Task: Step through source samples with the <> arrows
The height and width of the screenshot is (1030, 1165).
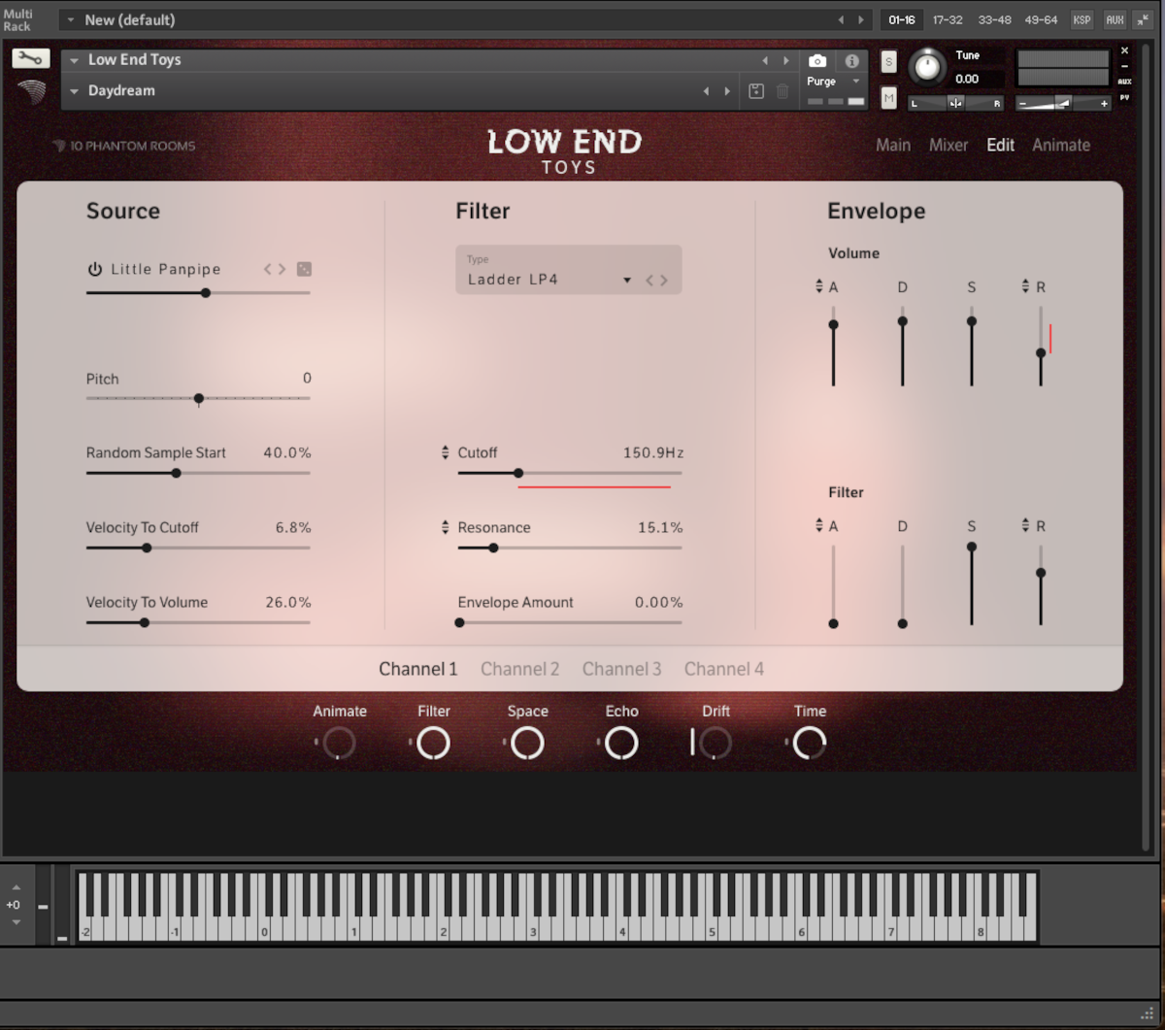Action: [275, 269]
